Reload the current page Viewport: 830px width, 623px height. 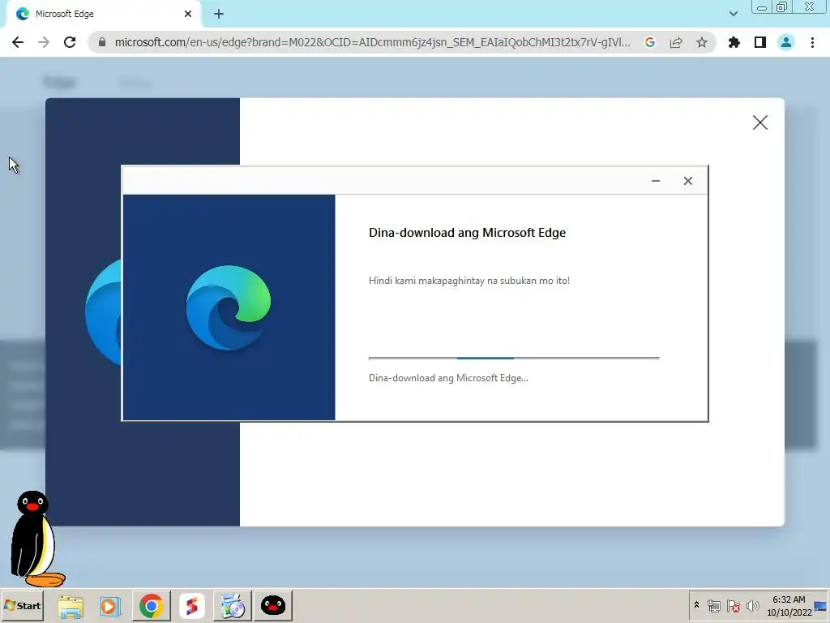coord(70,42)
